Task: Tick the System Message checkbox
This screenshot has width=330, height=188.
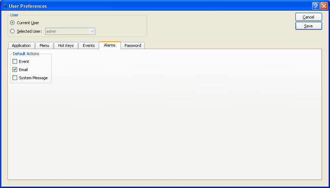Action: coord(15,78)
